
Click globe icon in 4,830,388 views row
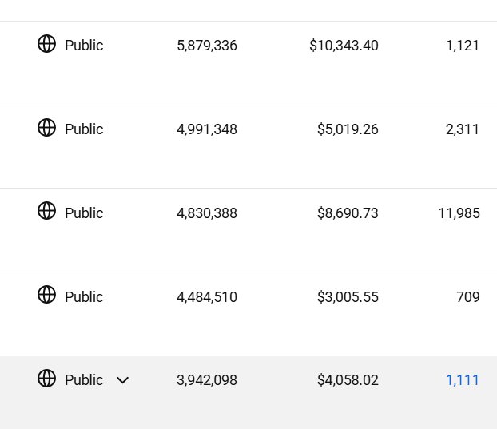point(46,211)
